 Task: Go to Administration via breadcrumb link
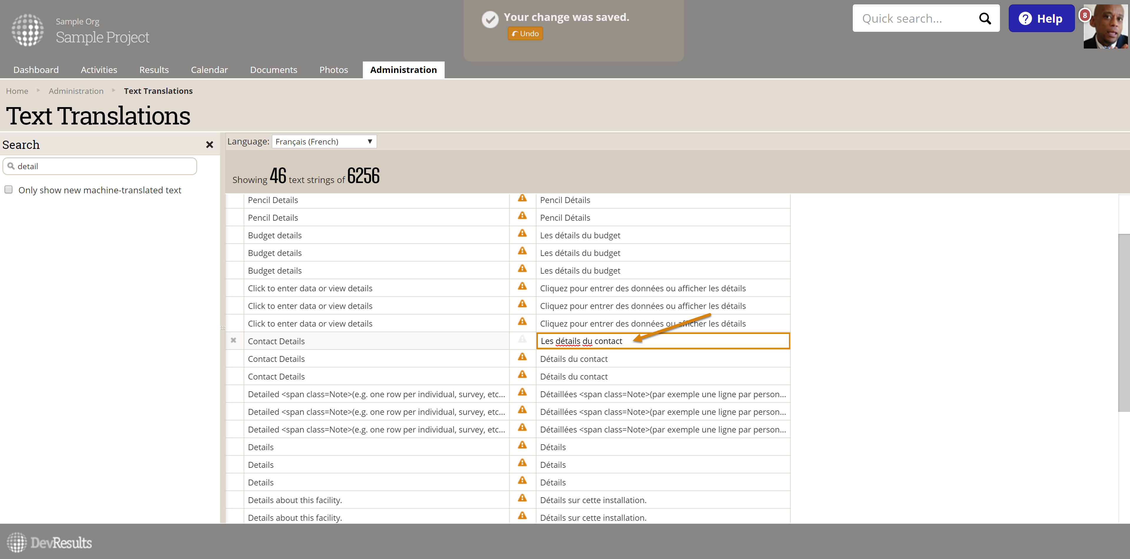[x=76, y=91]
